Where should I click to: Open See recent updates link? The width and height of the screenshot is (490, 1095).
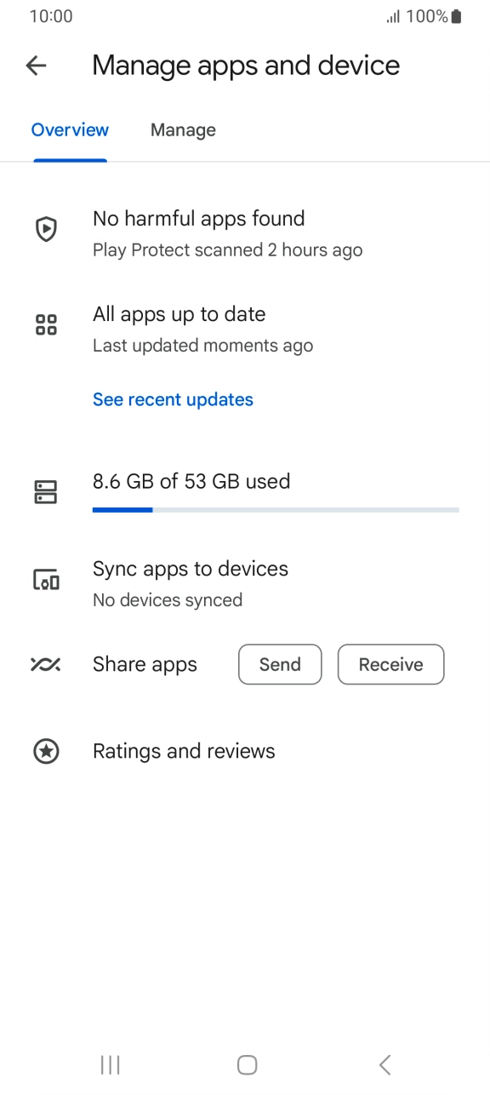tap(173, 399)
